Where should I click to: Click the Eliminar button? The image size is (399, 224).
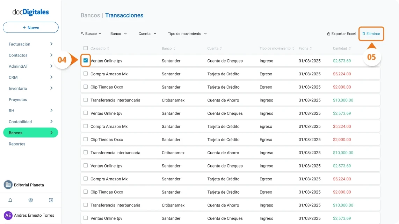[x=371, y=33]
